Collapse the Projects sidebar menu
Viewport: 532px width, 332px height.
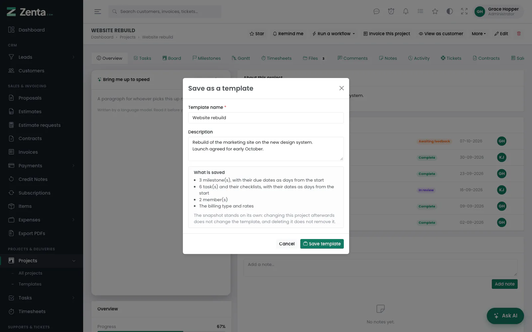42,261
